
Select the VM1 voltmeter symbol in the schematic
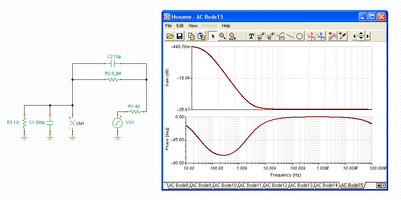coord(72,123)
